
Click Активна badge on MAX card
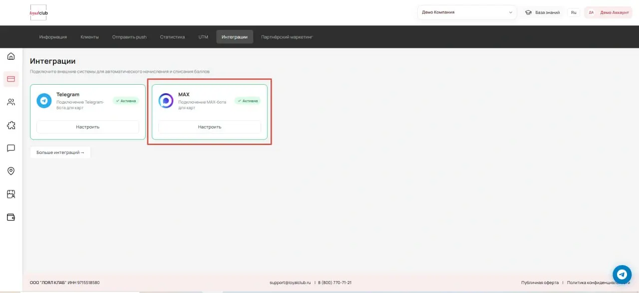pos(248,101)
